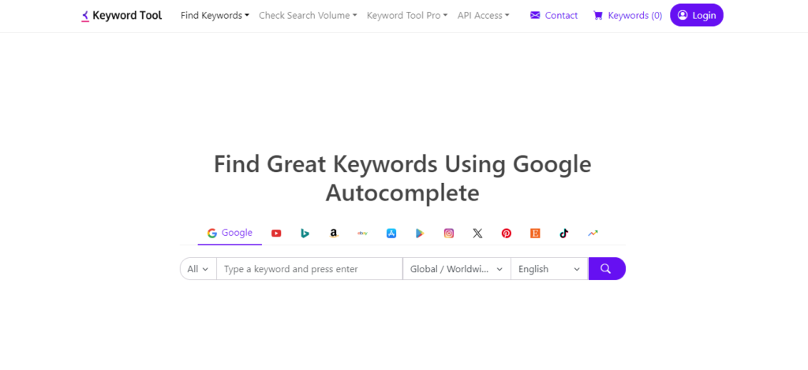Screen dimensions: 808x370
Task: Click the Keyword Tool logo
Action: coord(122,16)
